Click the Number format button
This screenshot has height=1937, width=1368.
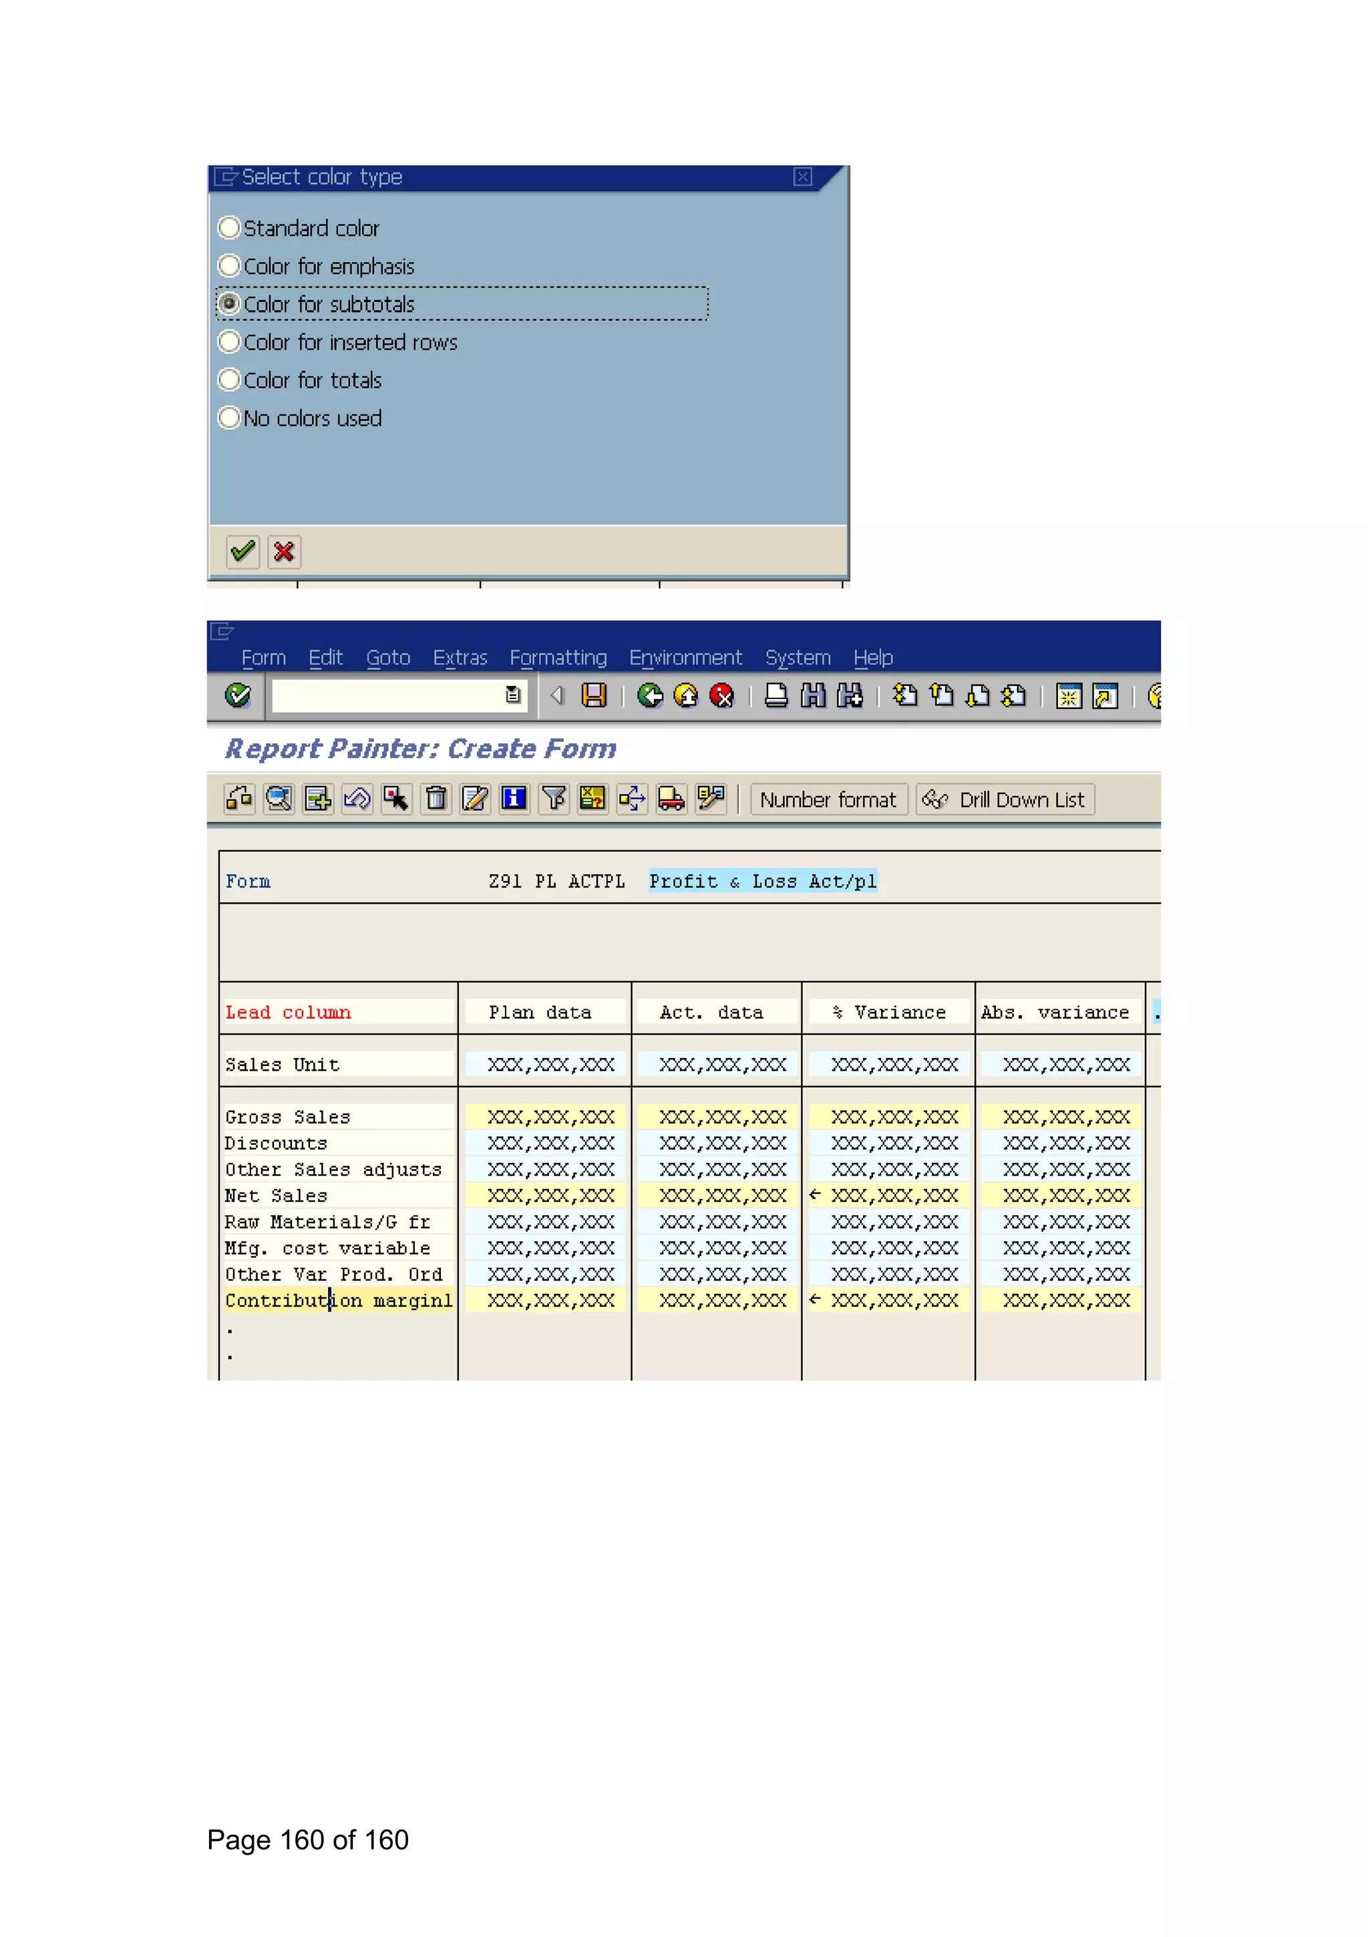tap(828, 799)
